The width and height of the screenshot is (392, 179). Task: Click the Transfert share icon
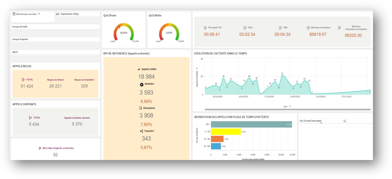(142, 131)
